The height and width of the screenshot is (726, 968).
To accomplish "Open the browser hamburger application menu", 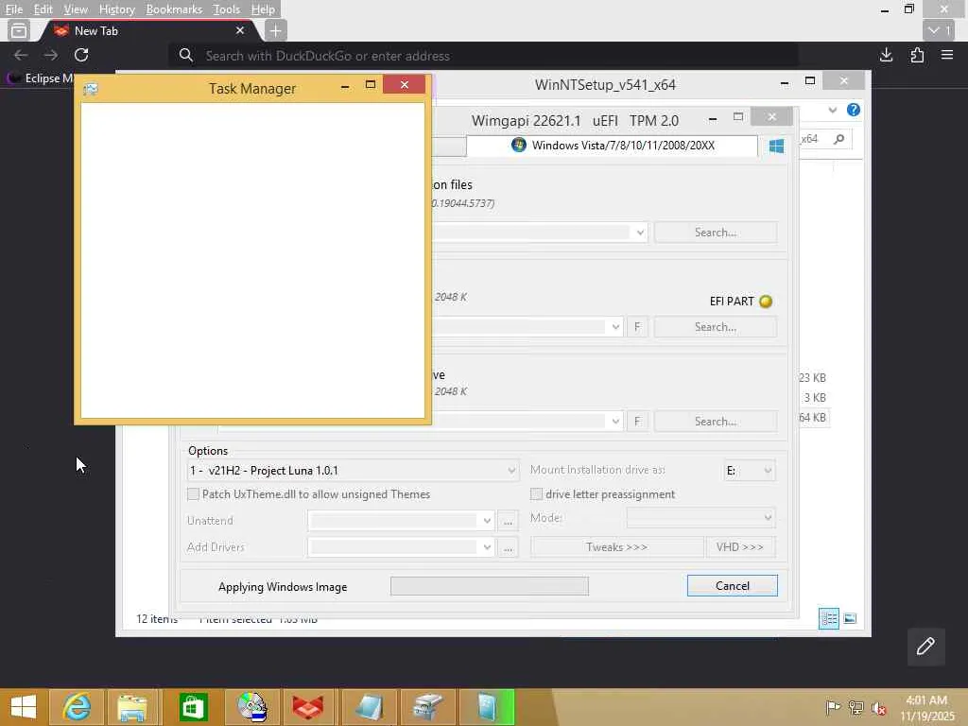I will coord(947,55).
